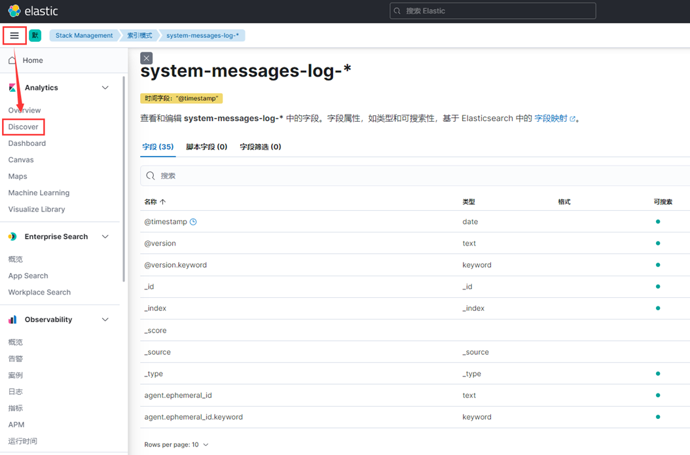This screenshot has width=690, height=455.
Task: Open Rows per page dropdown
Action: click(177, 445)
